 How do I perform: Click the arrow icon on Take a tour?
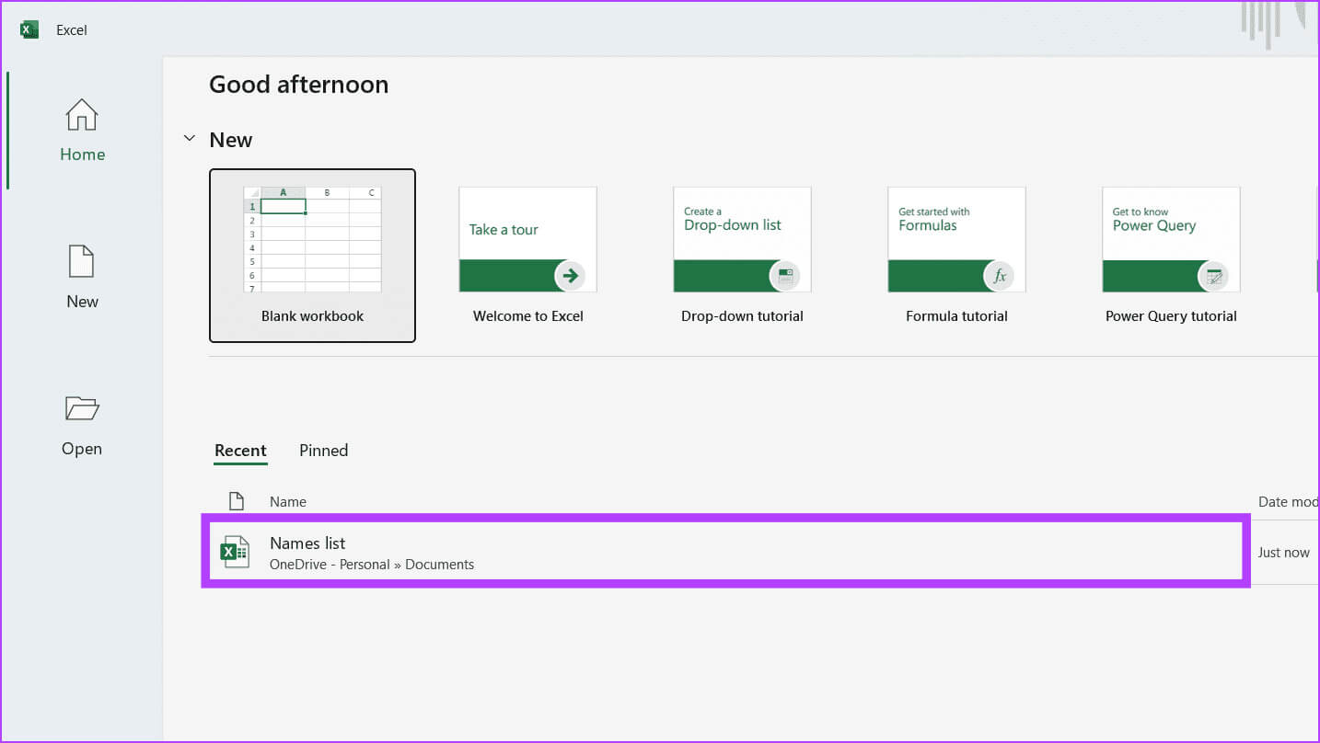tap(570, 275)
